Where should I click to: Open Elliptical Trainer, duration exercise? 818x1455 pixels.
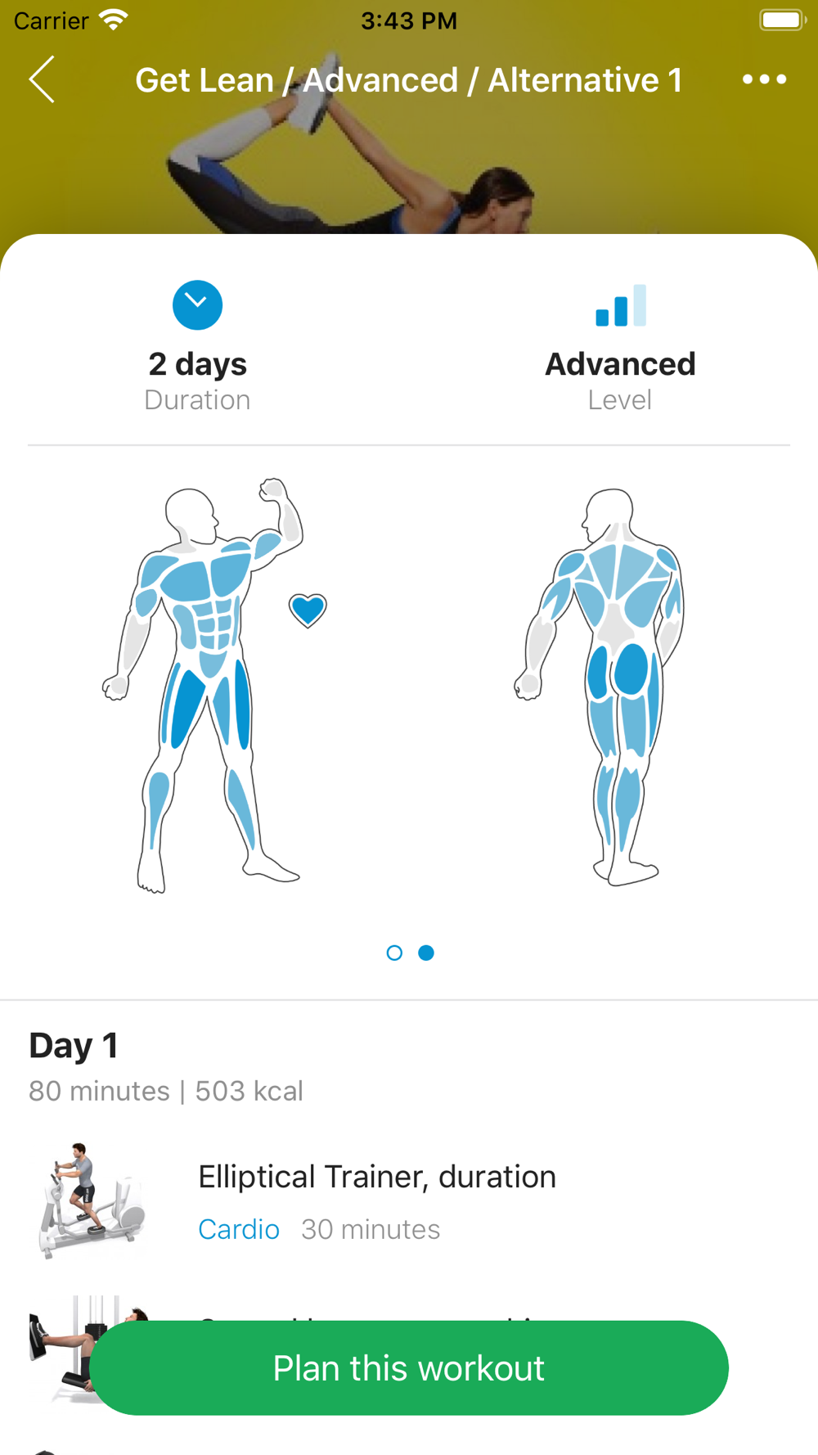[x=409, y=1201]
